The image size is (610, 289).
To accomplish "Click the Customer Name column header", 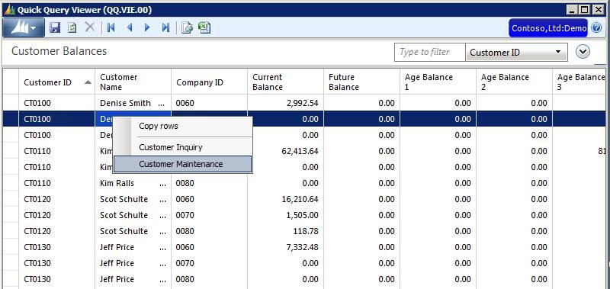I will (x=133, y=82).
